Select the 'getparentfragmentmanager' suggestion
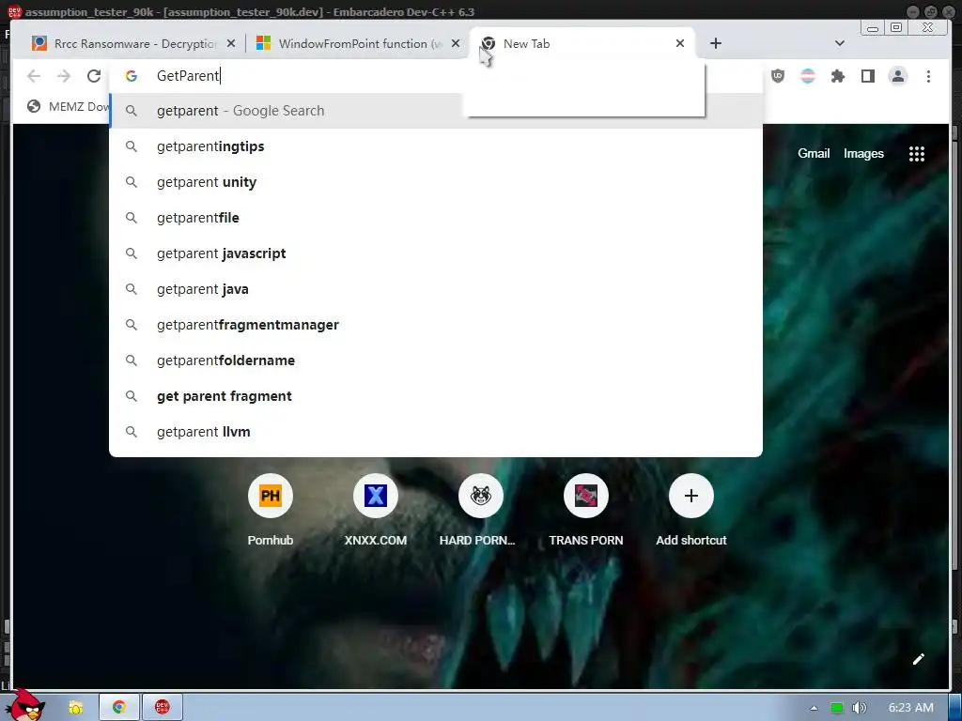Viewport: 962px width, 721px height. pos(436,325)
